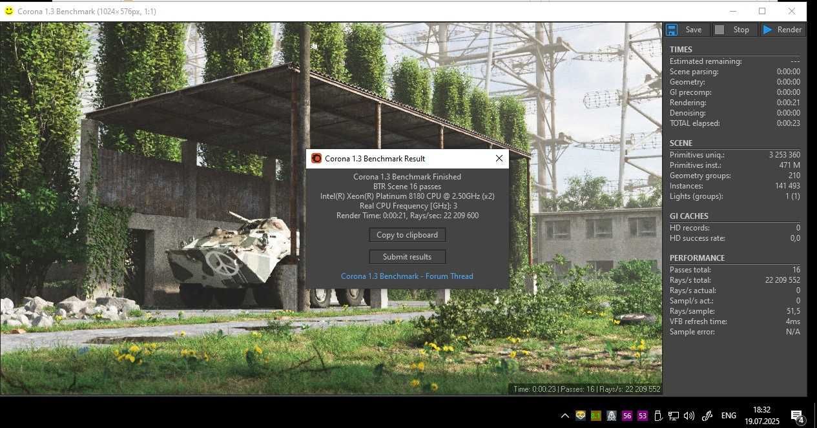Click the green 8.1 tray icon
The width and height of the screenshot is (817, 428).
595,416
